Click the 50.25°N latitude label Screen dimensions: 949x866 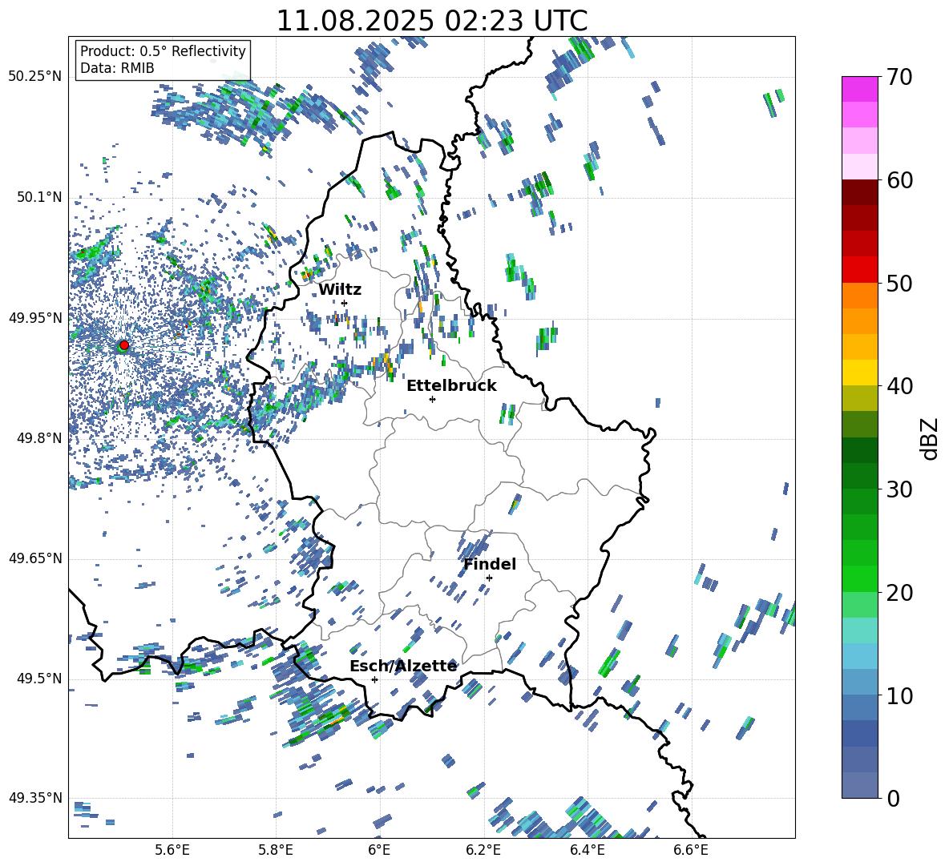click(x=35, y=77)
